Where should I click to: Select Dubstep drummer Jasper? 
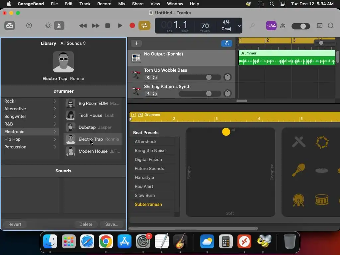pyautogui.click(x=93, y=127)
